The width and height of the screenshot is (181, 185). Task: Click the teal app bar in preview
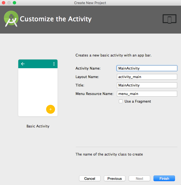pyautogui.click(x=38, y=64)
